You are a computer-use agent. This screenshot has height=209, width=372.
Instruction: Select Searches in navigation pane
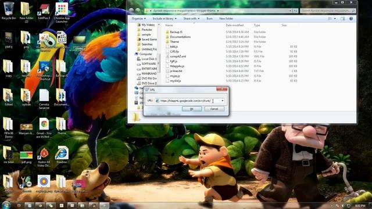[147, 44]
